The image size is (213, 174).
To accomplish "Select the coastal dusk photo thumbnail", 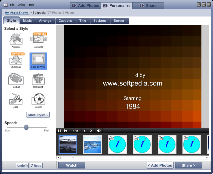I will (x=68, y=144).
